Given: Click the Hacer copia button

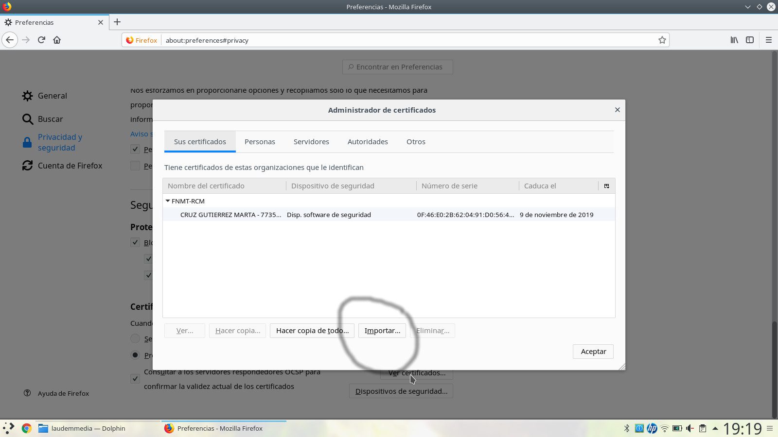Looking at the screenshot, I should point(238,331).
